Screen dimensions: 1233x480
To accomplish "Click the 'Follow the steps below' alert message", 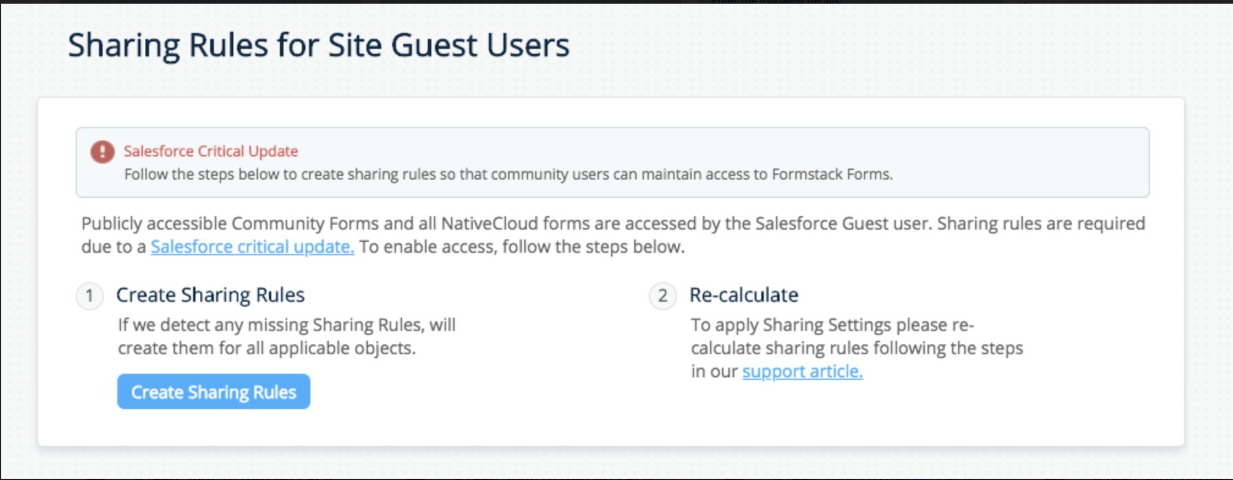I will point(508,175).
